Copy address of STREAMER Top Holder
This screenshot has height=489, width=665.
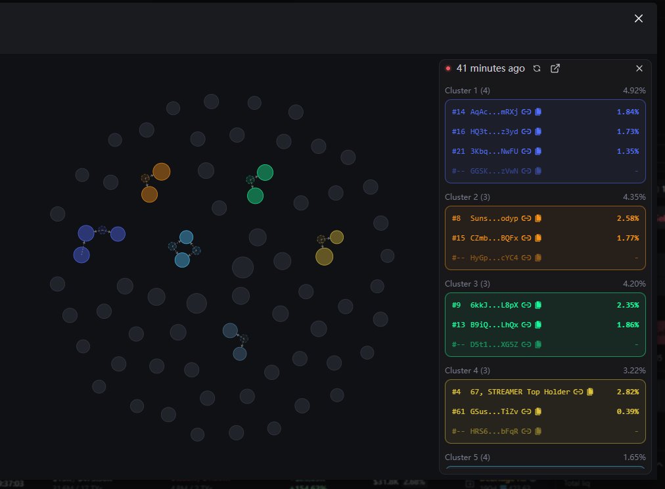click(x=590, y=392)
